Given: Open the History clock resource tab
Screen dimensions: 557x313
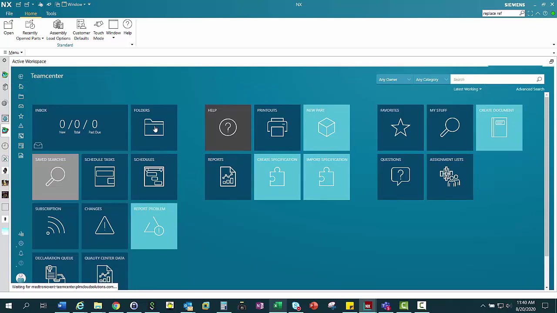Looking at the screenshot, I should (x=5, y=146).
